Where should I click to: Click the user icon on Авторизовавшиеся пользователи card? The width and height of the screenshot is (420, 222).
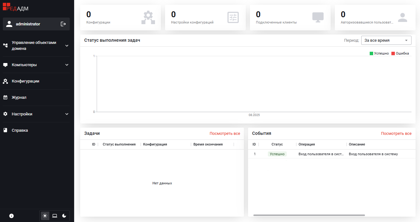(x=402, y=17)
